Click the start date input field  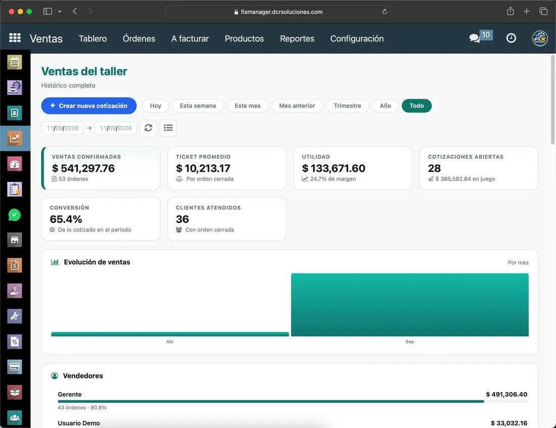(x=62, y=128)
